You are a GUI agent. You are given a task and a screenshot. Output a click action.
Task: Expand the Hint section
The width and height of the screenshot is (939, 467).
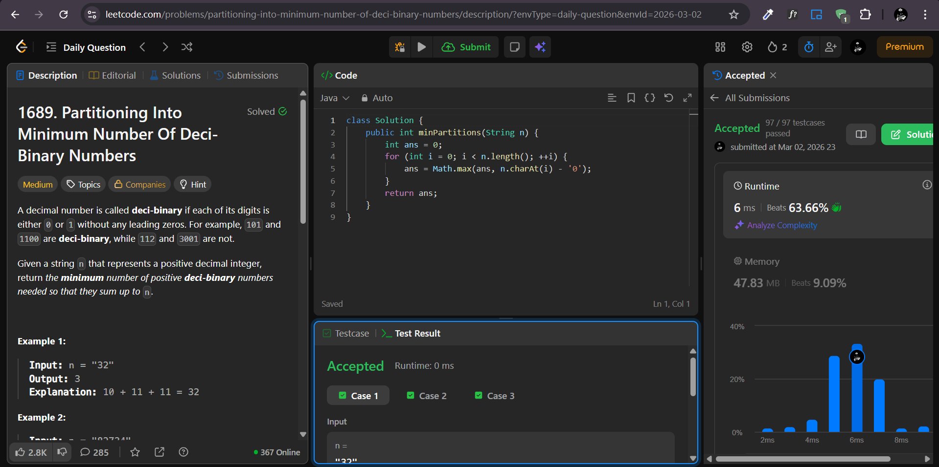pyautogui.click(x=193, y=184)
